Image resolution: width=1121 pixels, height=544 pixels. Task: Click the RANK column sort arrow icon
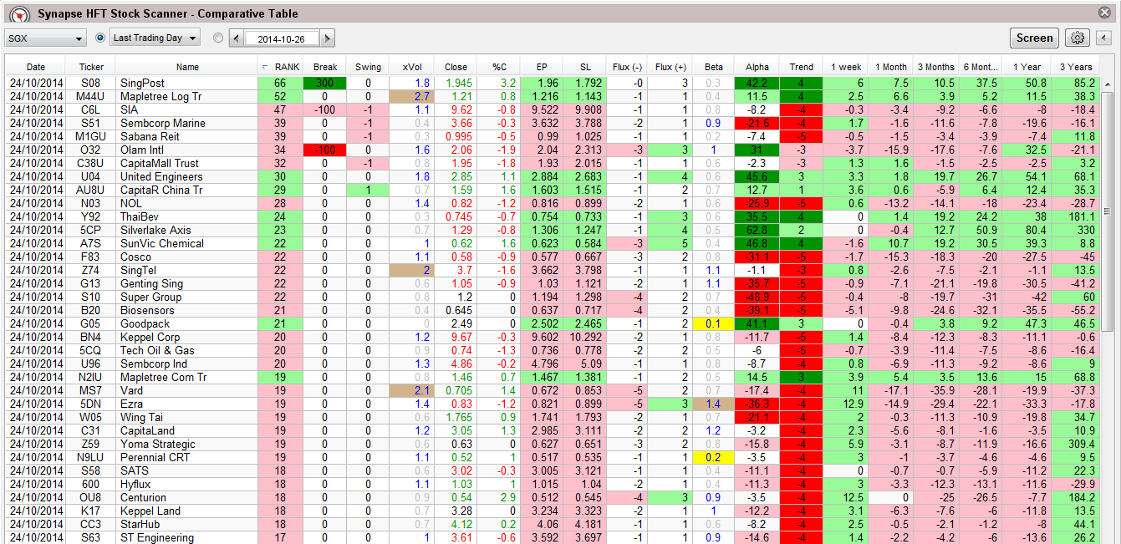point(266,67)
